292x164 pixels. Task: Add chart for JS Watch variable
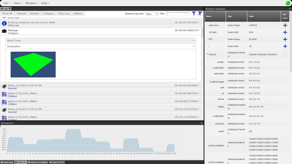pyautogui.click(x=285, y=32)
